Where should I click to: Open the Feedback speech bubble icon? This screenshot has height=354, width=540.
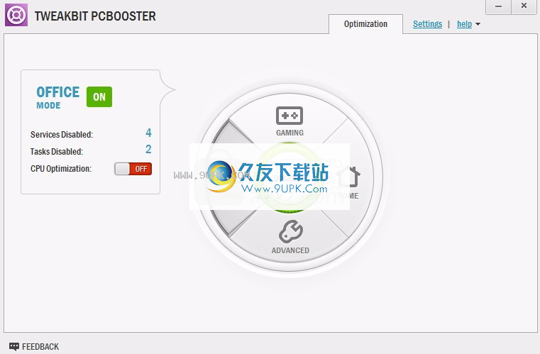click(x=14, y=346)
